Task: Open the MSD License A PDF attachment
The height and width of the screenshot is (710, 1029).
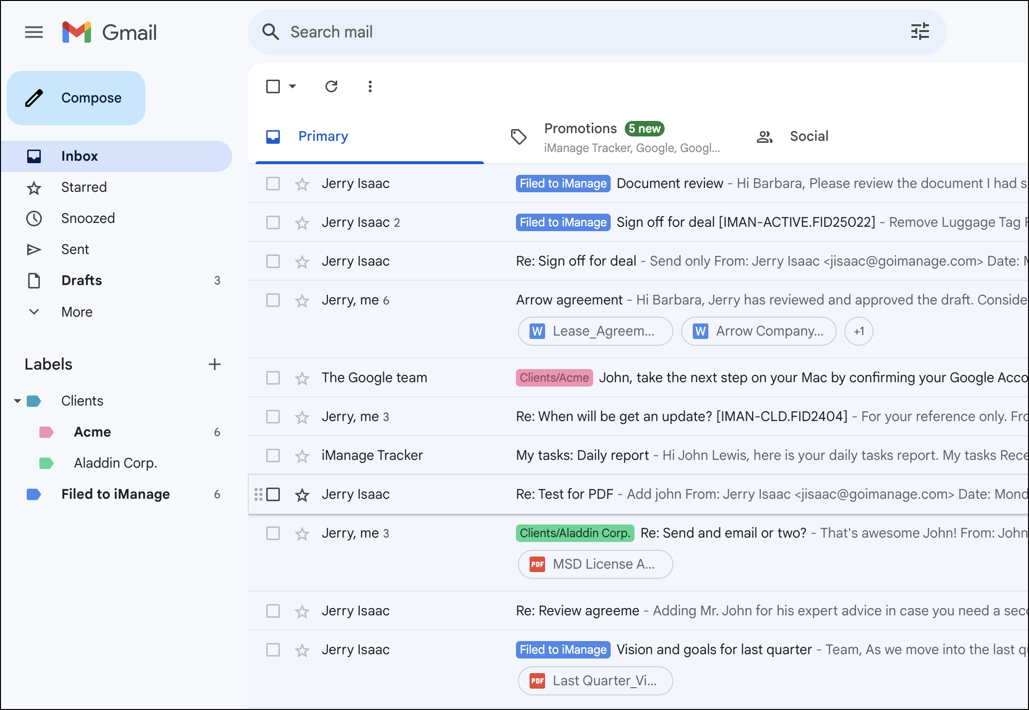Action: (596, 564)
